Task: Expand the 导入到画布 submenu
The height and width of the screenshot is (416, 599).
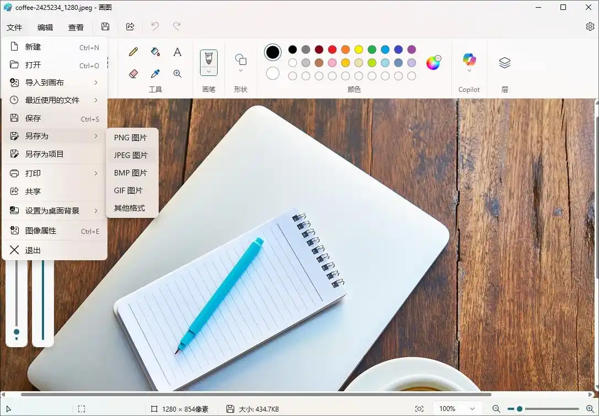Action: tap(55, 83)
